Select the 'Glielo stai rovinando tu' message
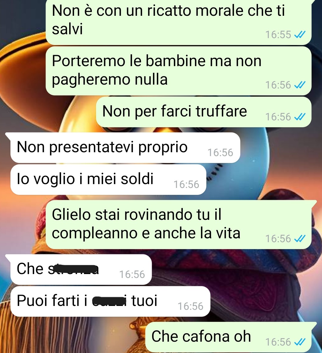 point(179,224)
